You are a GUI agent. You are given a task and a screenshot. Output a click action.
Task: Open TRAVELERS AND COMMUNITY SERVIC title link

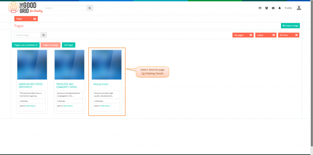(67, 85)
